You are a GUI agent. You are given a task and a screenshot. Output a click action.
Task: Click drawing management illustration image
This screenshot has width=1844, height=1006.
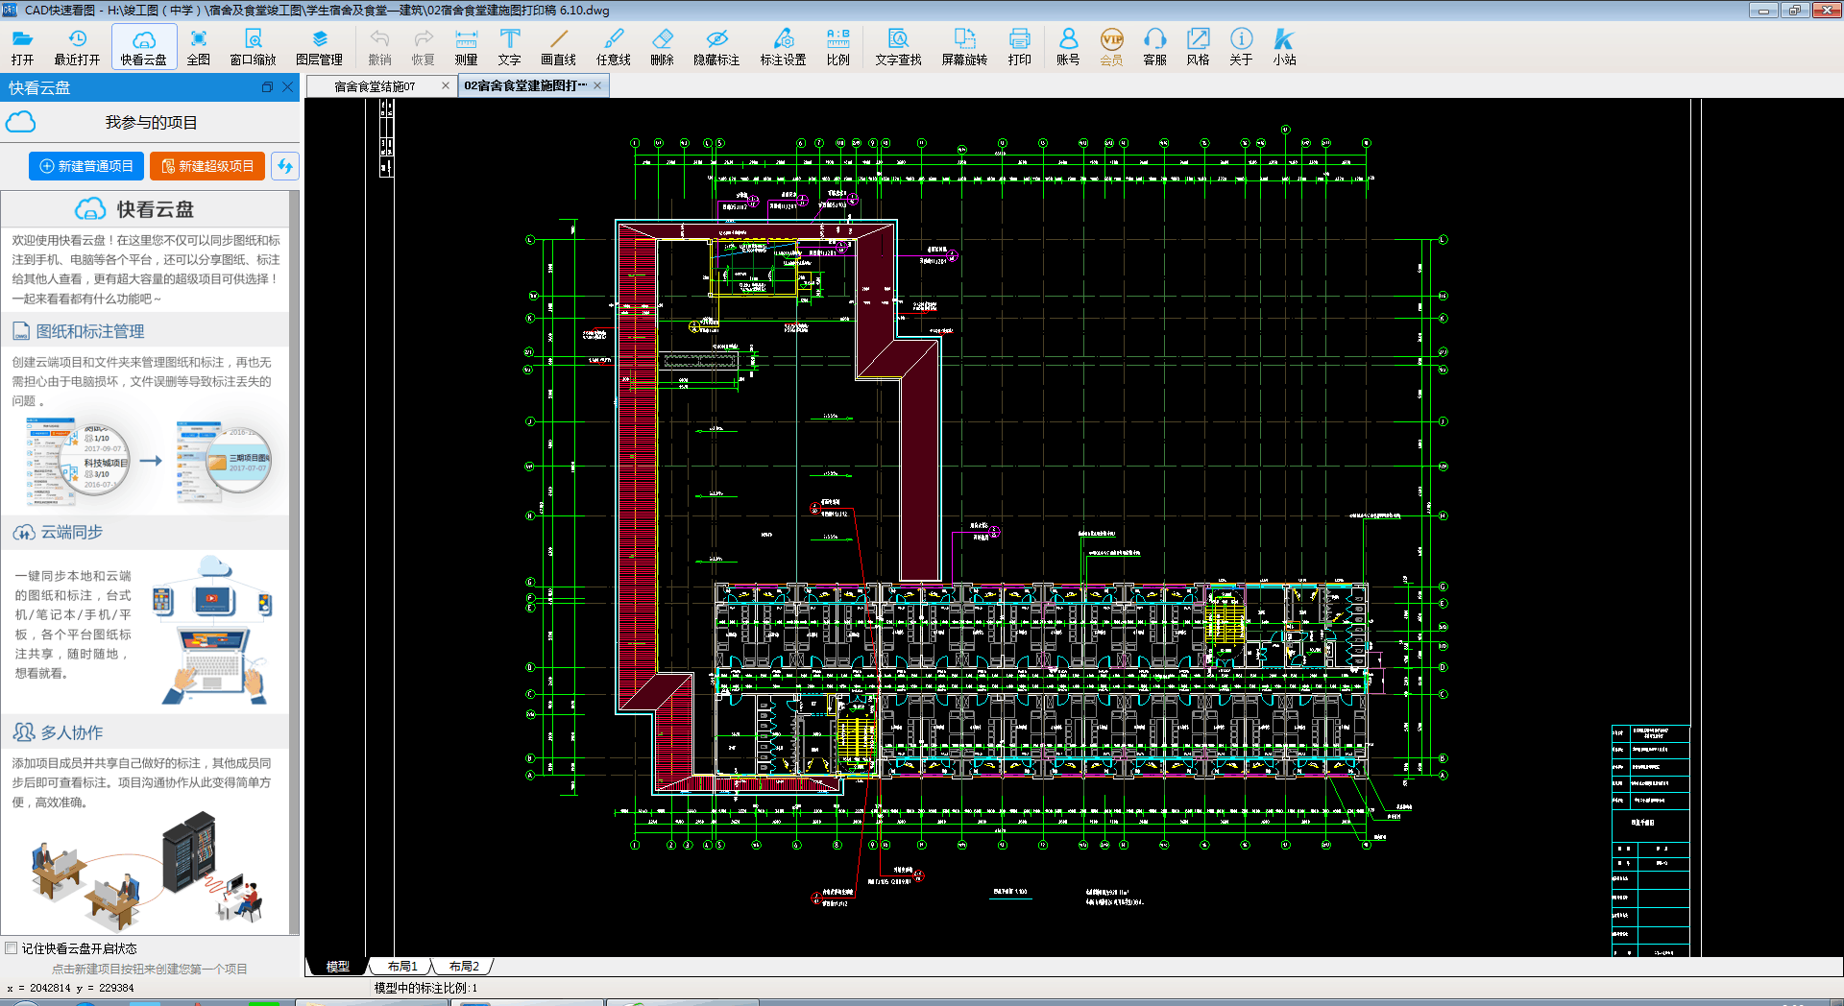(x=149, y=461)
